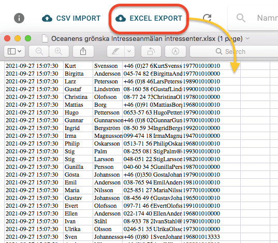Select surname cell Ståhl

point(108,221)
